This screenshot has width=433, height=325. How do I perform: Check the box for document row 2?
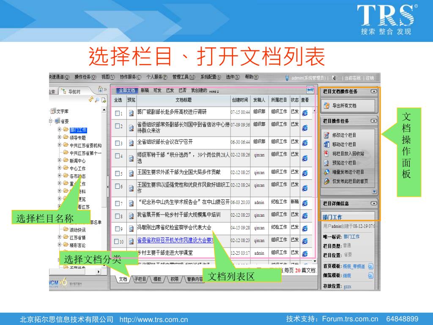118,126
